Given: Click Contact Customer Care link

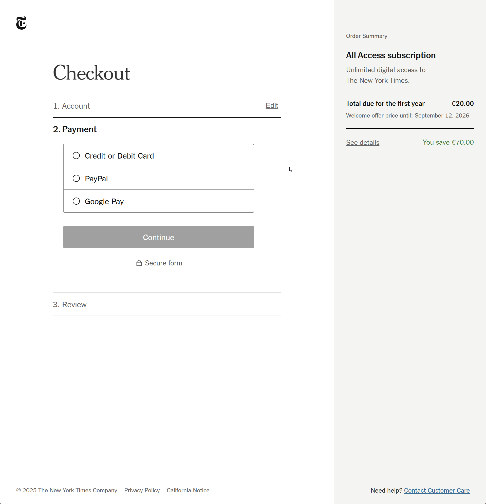Looking at the screenshot, I should pyautogui.click(x=437, y=490).
